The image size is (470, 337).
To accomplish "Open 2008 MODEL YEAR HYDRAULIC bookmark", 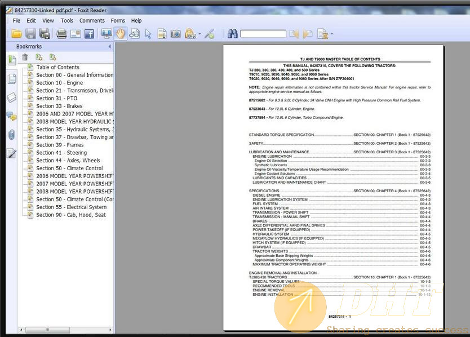I will pyautogui.click(x=74, y=122).
